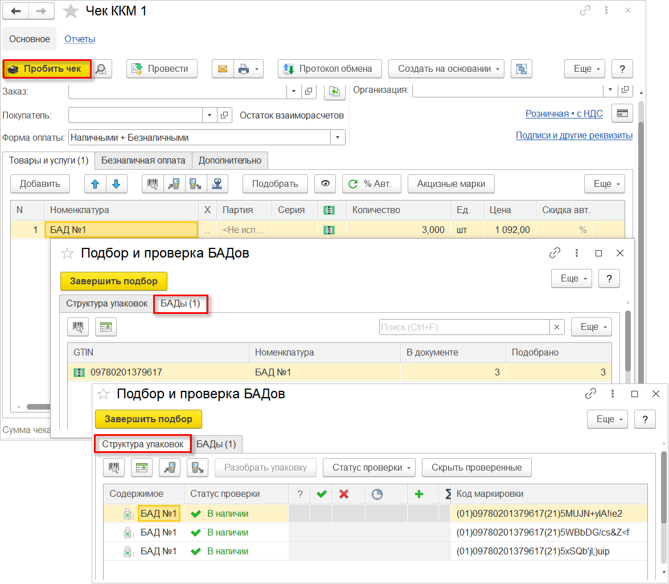Click fill-from-order icon next to Заказ field

coord(335,91)
